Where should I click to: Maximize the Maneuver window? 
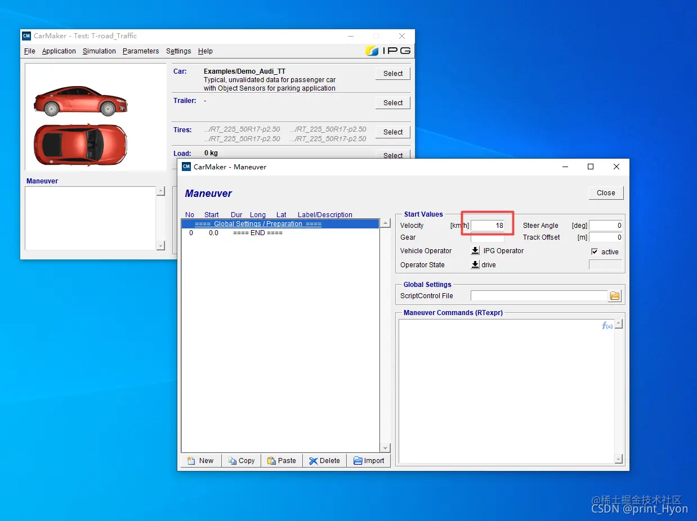pos(591,167)
